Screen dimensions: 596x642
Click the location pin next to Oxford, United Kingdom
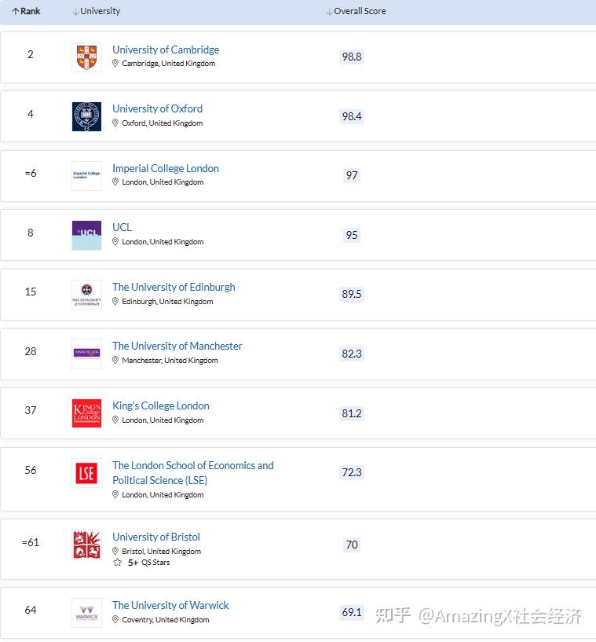(x=115, y=123)
